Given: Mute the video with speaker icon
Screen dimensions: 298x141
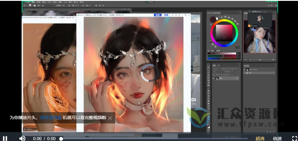Looking at the screenshot, I should (x=22, y=138).
